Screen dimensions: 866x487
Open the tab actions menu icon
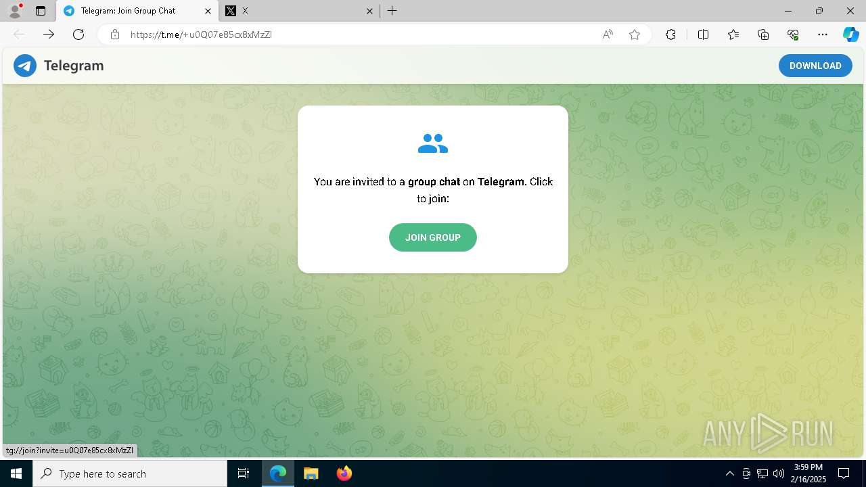[41, 11]
